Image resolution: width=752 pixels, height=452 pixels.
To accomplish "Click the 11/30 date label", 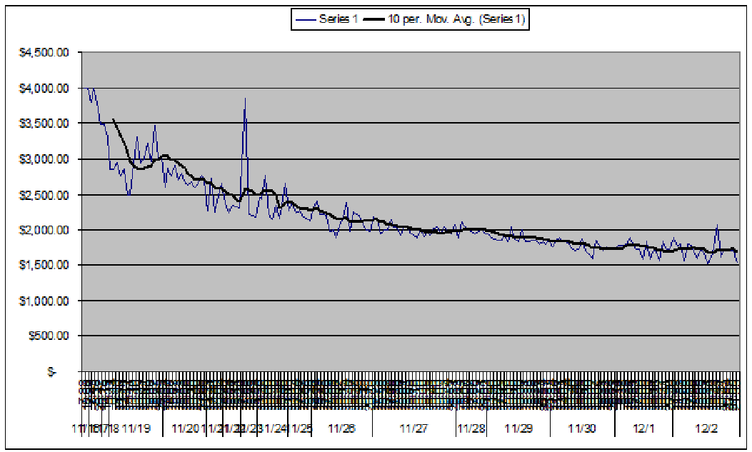I will coord(582,428).
